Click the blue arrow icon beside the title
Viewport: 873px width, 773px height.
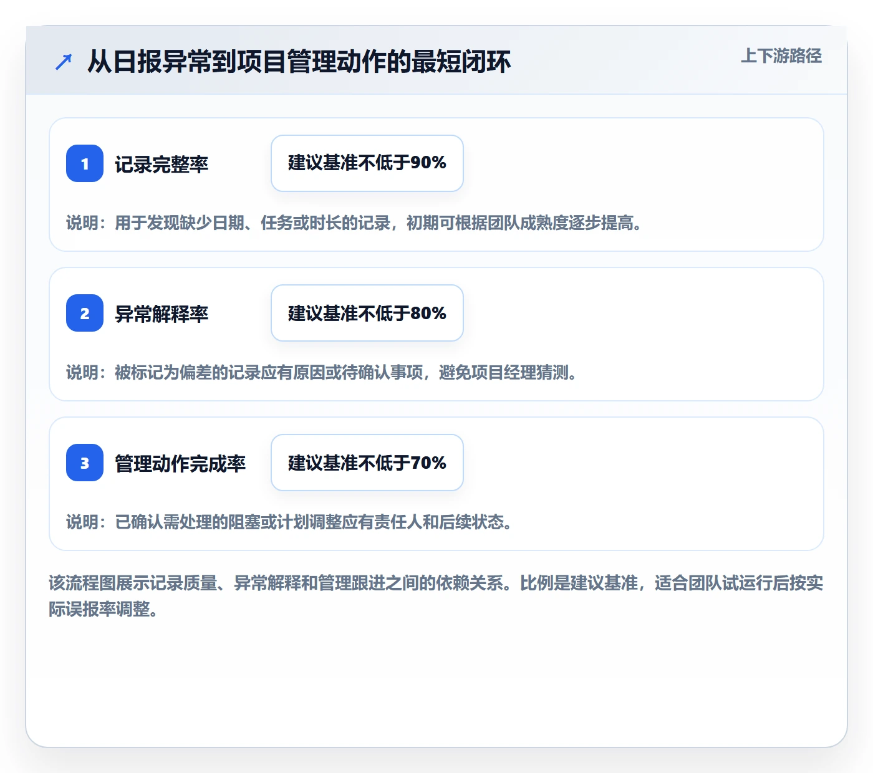[64, 62]
